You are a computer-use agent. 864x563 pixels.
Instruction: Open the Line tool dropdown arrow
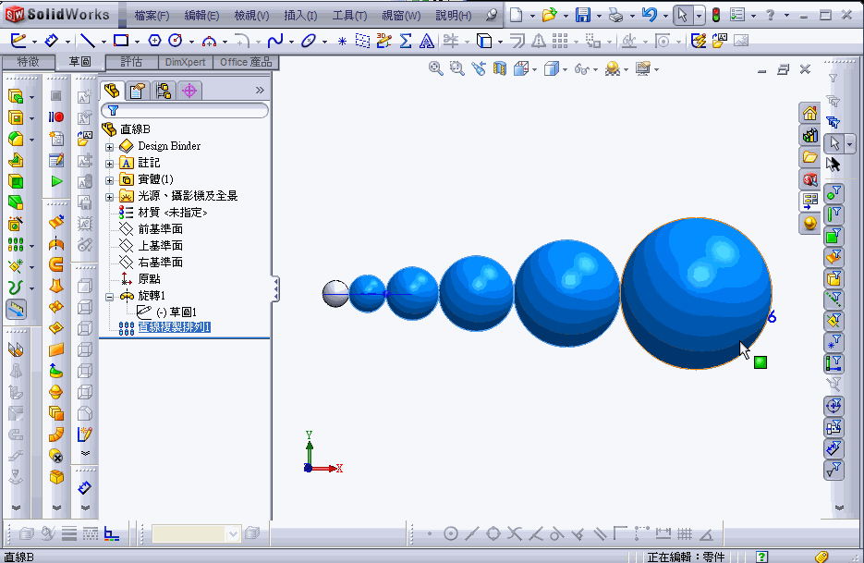(103, 42)
